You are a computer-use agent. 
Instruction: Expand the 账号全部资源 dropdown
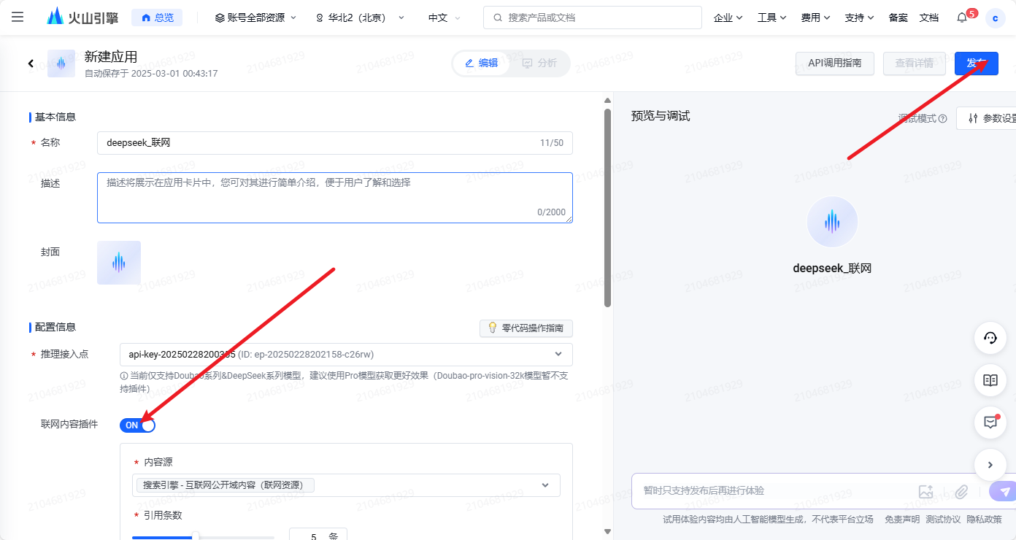pyautogui.click(x=255, y=18)
